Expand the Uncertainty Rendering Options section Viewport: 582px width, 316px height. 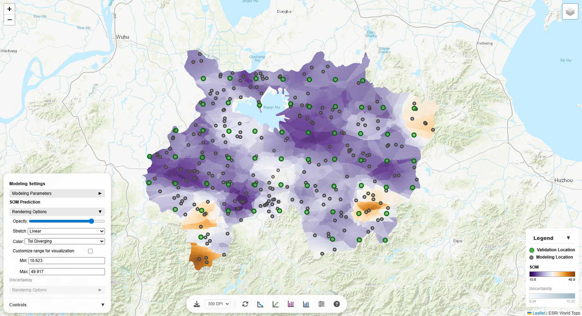point(57,290)
